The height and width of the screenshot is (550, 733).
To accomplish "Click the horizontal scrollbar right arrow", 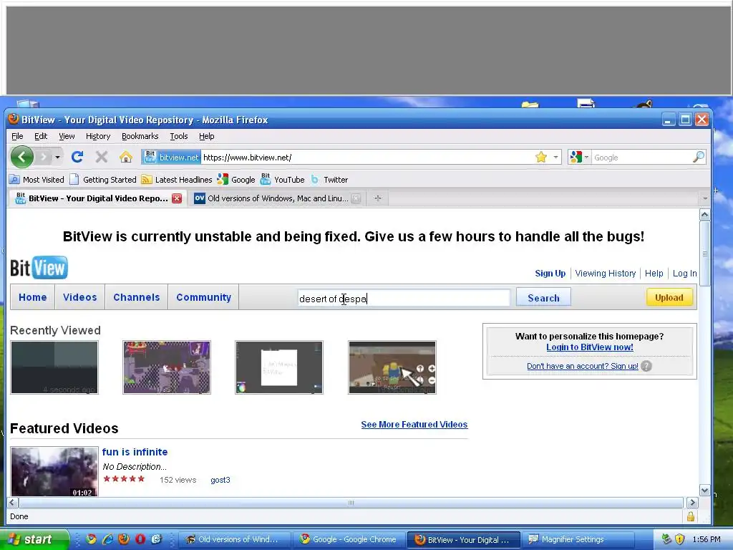I will [x=692, y=503].
